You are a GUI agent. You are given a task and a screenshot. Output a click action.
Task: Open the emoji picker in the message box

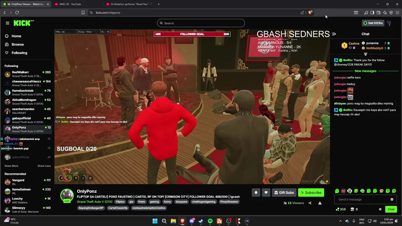click(392, 199)
